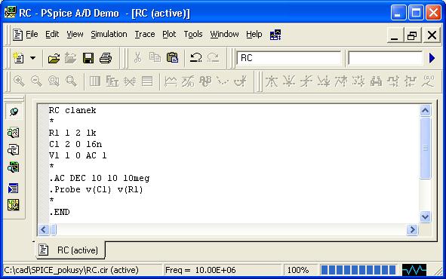Click the Append file icon

pyautogui.click(x=70, y=58)
